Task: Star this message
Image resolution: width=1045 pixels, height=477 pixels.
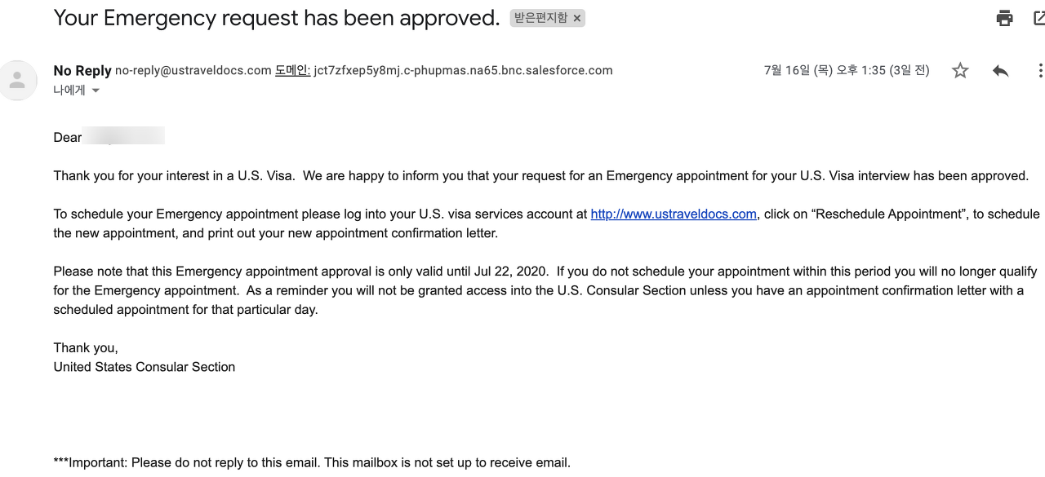Action: [x=960, y=71]
